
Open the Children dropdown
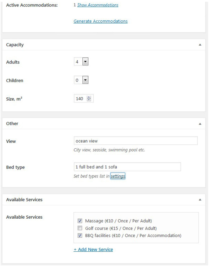pyautogui.click(x=85, y=80)
